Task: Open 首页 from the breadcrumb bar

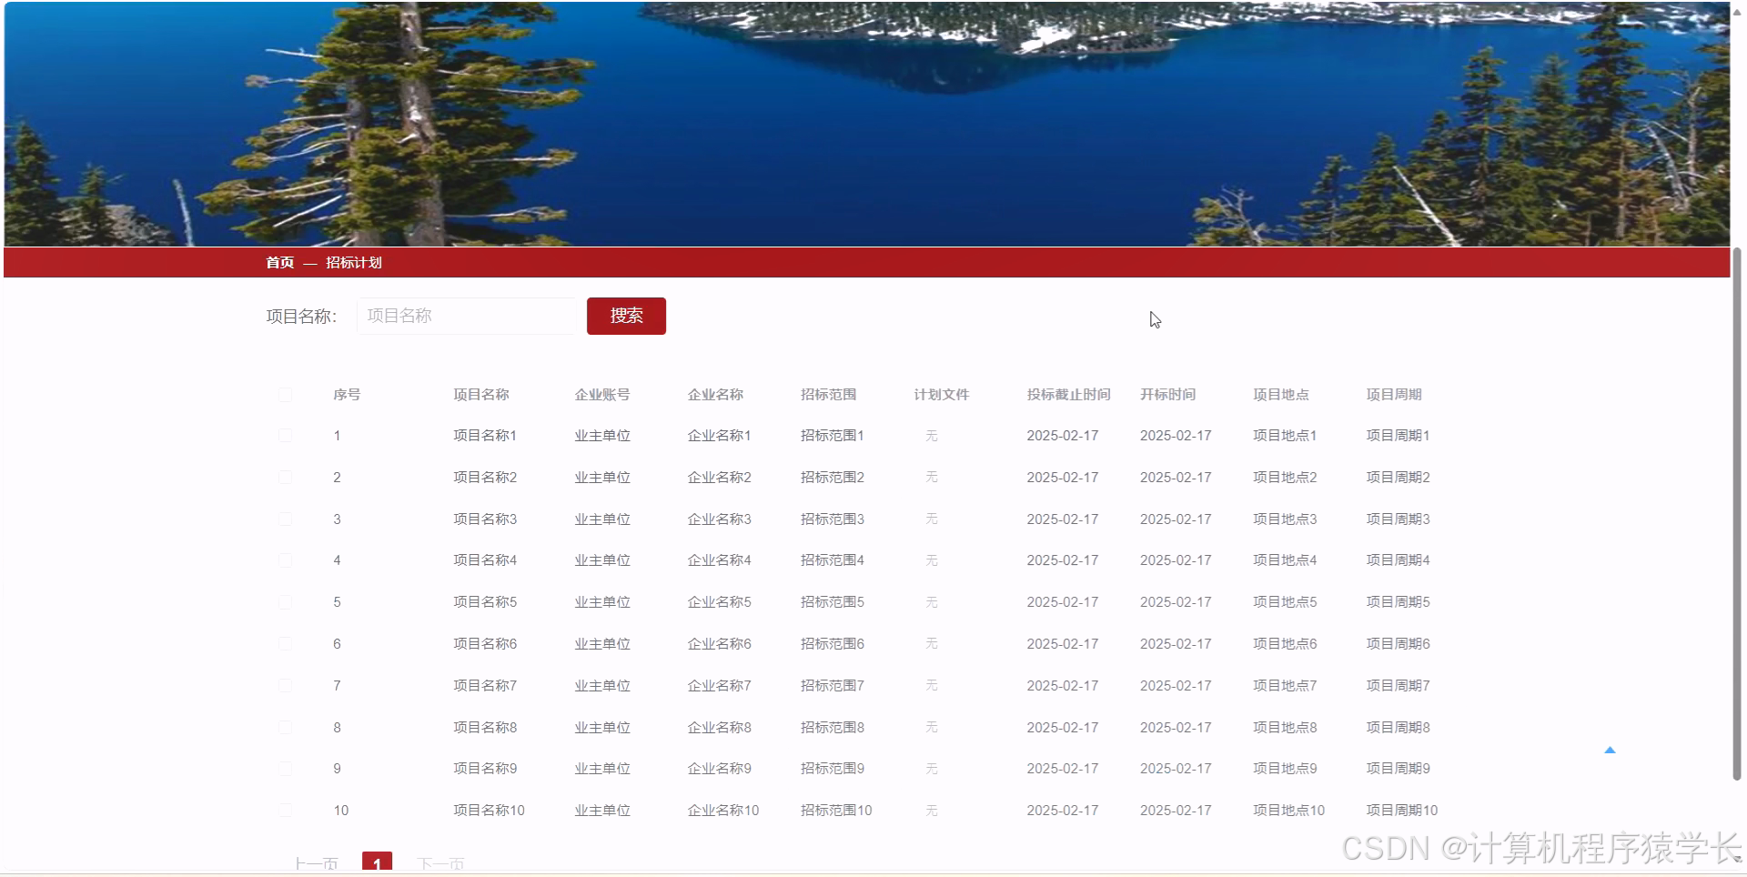Action: [278, 263]
